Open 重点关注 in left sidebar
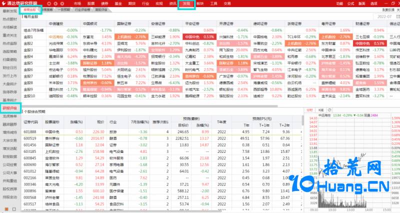Screen dimensions: 400x213 tap(9, 35)
